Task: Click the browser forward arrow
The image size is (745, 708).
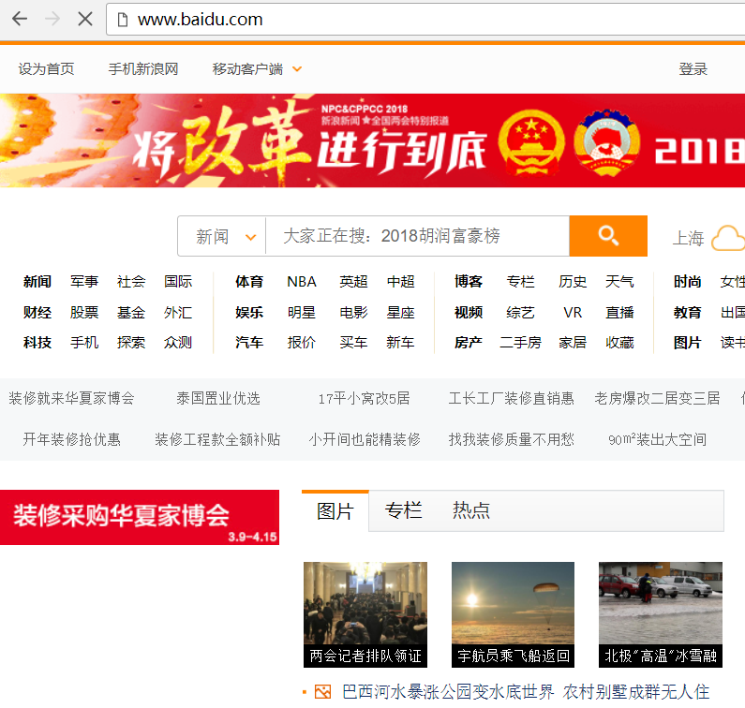Action: (52, 19)
